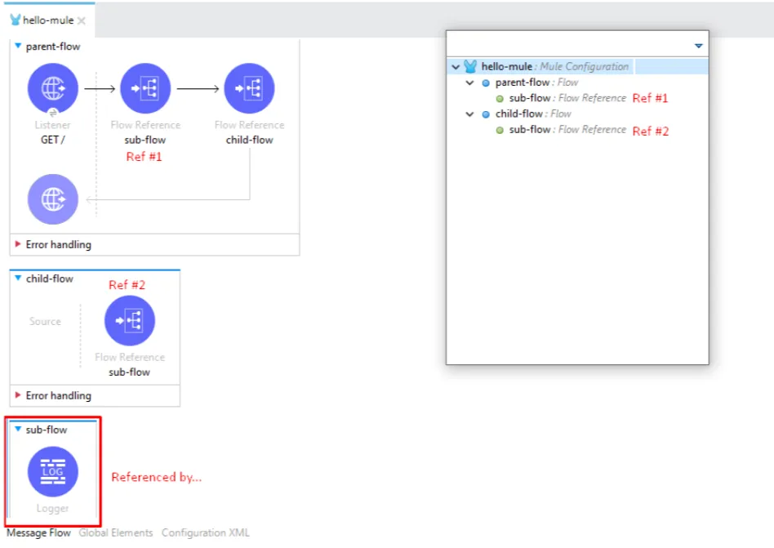The width and height of the screenshot is (774, 548).
Task: Click the green dot icon of sub-flow under child-flow
Action: tap(500, 131)
